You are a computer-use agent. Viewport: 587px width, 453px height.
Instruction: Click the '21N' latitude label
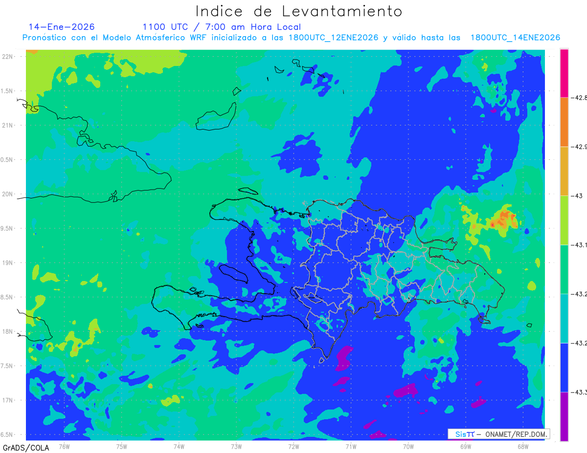click(x=8, y=125)
